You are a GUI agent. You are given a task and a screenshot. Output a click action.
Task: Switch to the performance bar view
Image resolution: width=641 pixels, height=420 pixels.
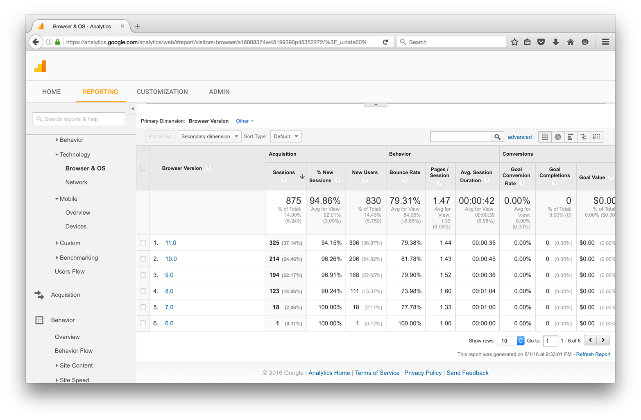571,137
